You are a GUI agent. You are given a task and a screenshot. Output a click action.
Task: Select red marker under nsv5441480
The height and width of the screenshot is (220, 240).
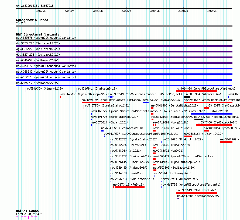[x=152, y=108]
